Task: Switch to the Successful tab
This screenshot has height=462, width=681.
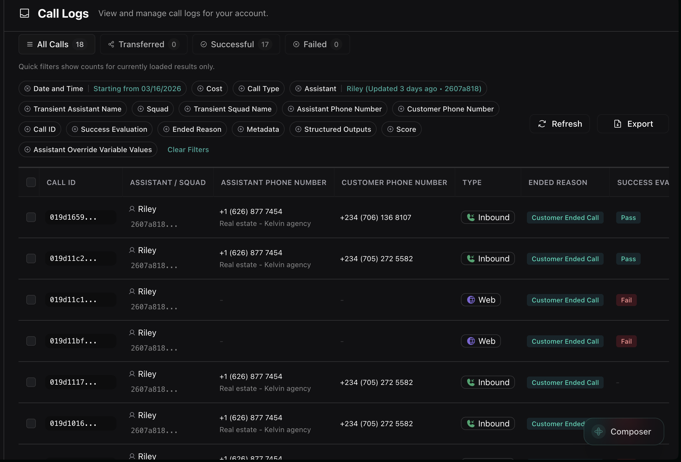Action: (x=236, y=45)
